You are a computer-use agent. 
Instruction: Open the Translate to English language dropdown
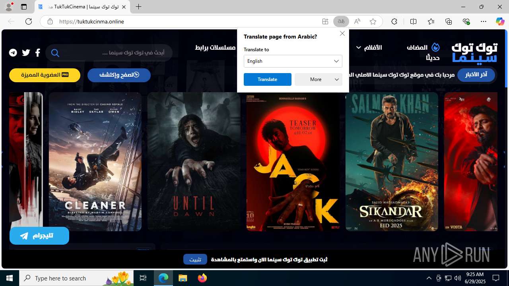pos(293,61)
